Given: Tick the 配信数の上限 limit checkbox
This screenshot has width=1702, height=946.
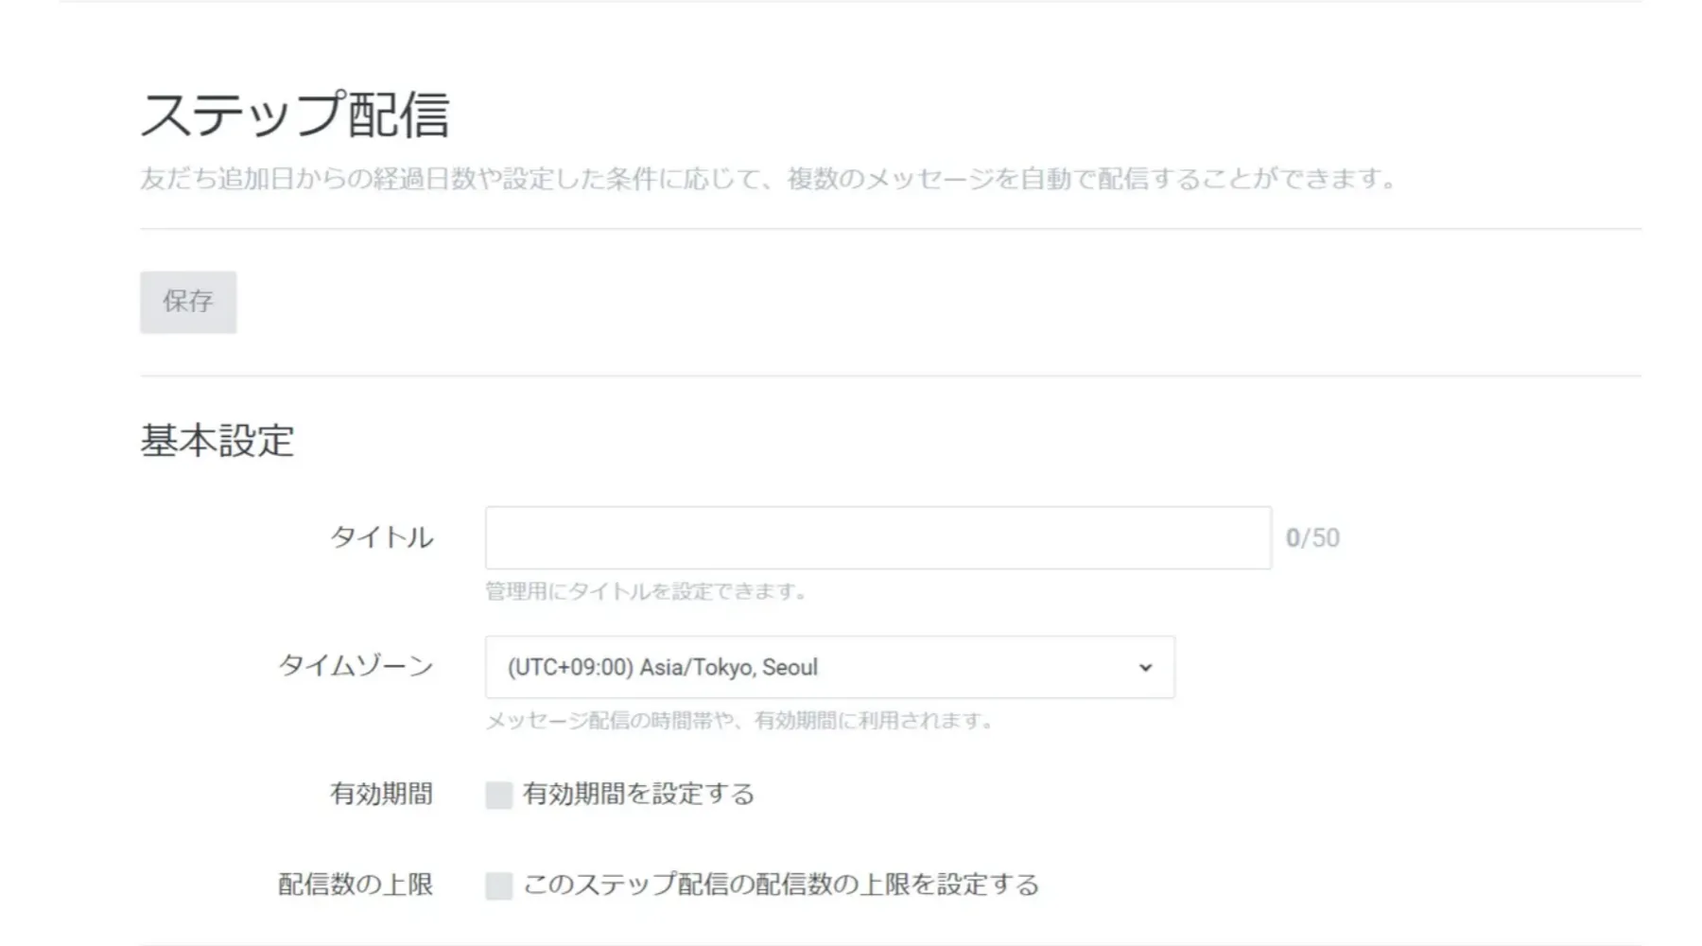Looking at the screenshot, I should [498, 885].
